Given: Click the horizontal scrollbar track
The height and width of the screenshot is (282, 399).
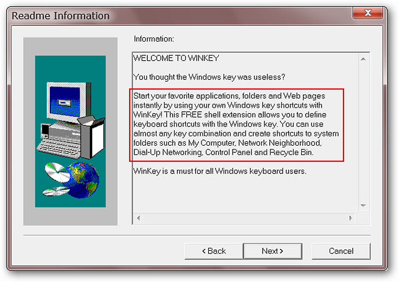Looking at the screenshot, I should pyautogui.click(x=244, y=218).
